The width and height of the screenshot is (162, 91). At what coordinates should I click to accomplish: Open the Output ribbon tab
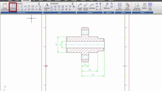83,1
